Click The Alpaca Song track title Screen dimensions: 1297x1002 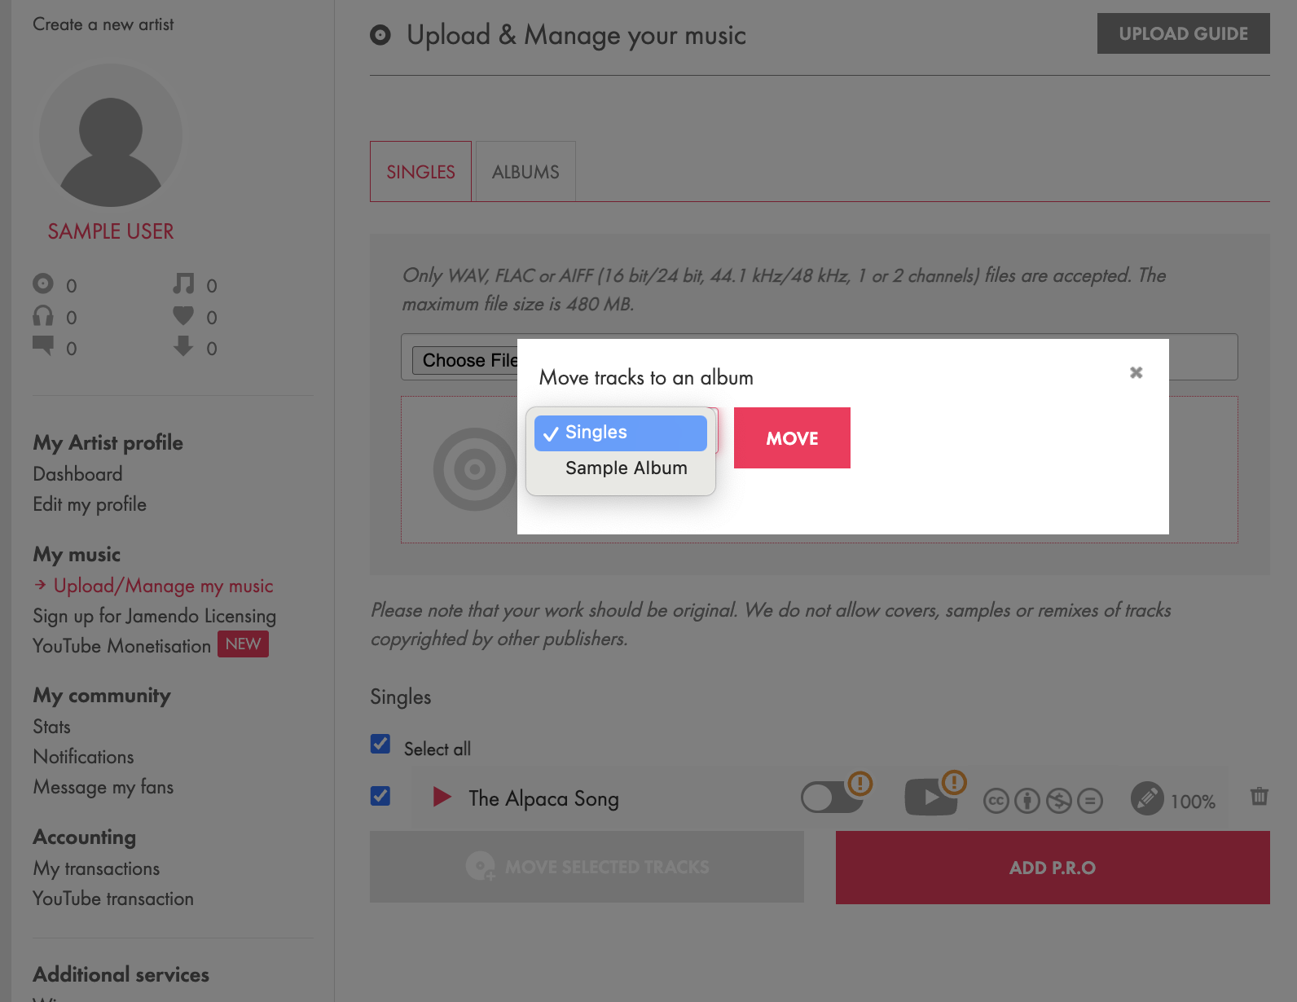(x=543, y=798)
